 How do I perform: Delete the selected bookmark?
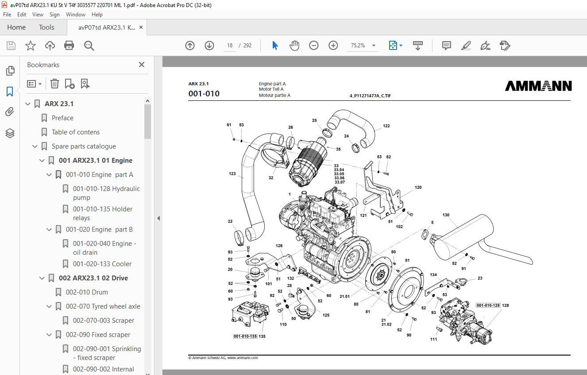[54, 84]
